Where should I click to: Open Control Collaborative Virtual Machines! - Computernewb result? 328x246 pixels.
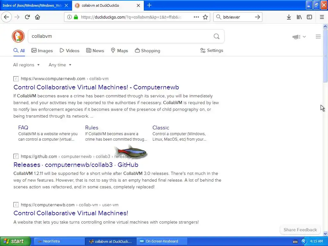96,87
